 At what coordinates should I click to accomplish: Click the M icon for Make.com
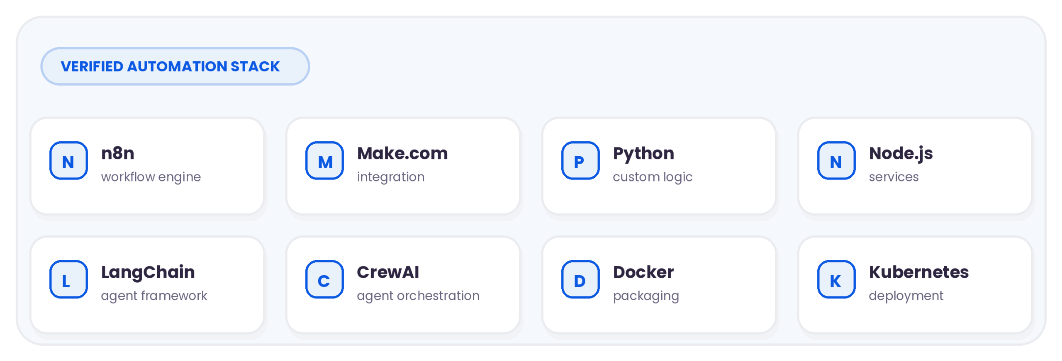324,160
